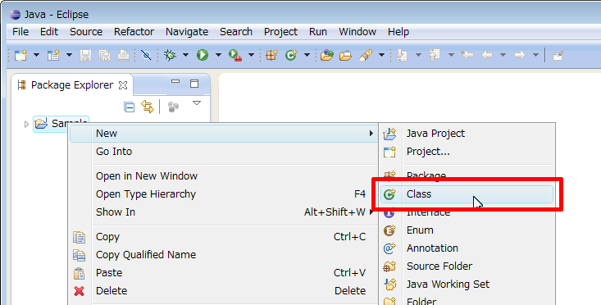
Task: Open the Edit menu
Action: (49, 32)
